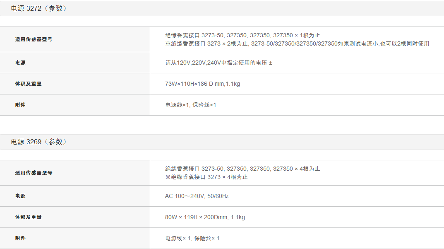Select the 3269 accessories text 电源线× 1, 保险丝× 1
This screenshot has height=249, width=444.
[192, 238]
